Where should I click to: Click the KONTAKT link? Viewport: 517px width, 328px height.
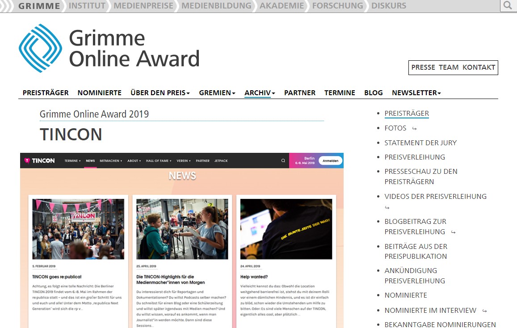pos(479,67)
